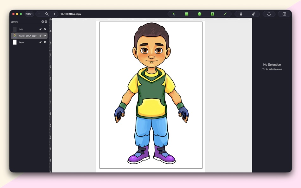The height and width of the screenshot is (188, 301).
Task: Zoom out with the minus button
Action: tap(39, 14)
